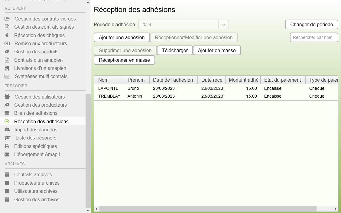Image resolution: width=341 pixels, height=213 pixels.
Task: Click Ajouter en masse button
Action: (x=217, y=51)
